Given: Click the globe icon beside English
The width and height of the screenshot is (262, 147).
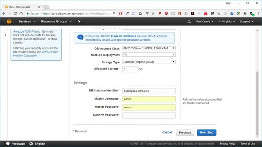Looking at the screenshot, I should point(31,144).
